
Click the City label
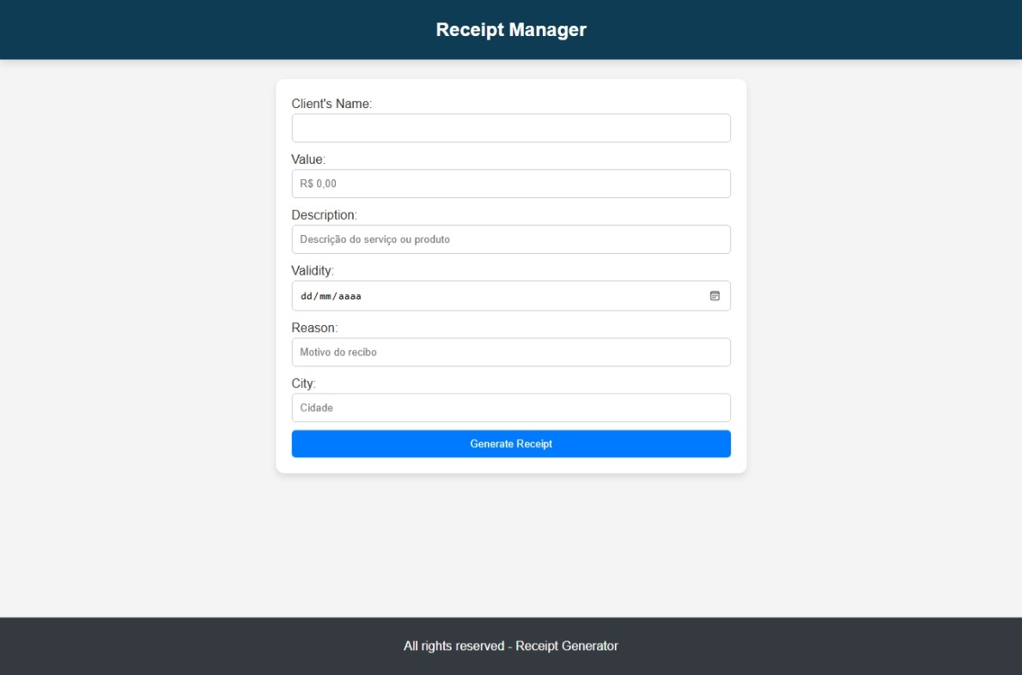pos(302,383)
